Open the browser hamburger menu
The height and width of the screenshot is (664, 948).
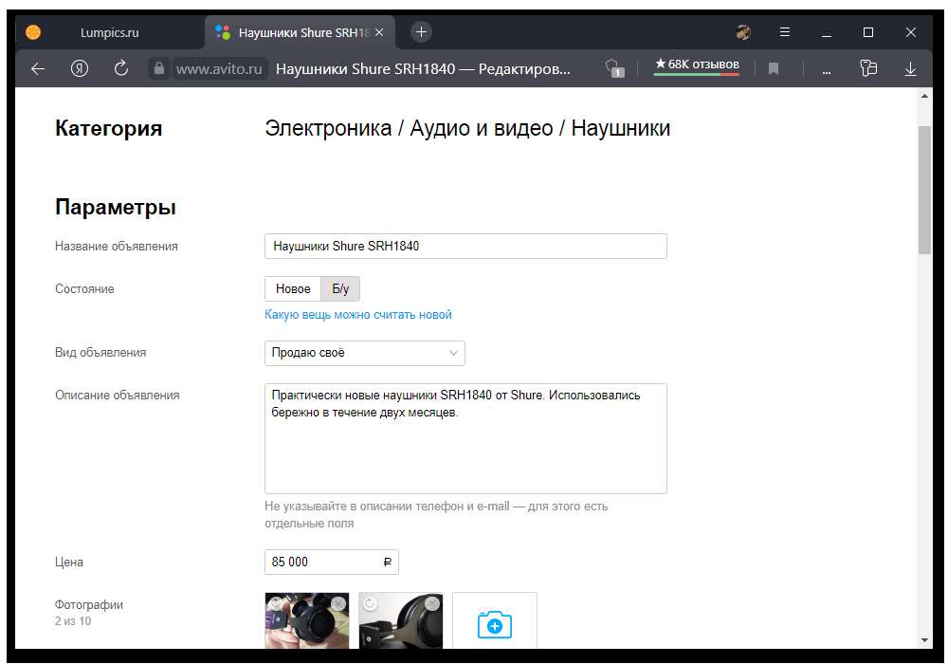click(784, 31)
